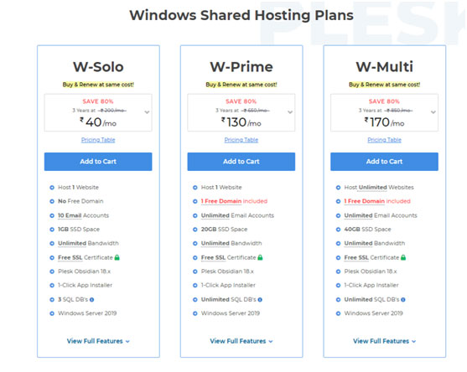The width and height of the screenshot is (467, 372).
Task: Add the W-Prime plan to cart
Action: point(241,162)
